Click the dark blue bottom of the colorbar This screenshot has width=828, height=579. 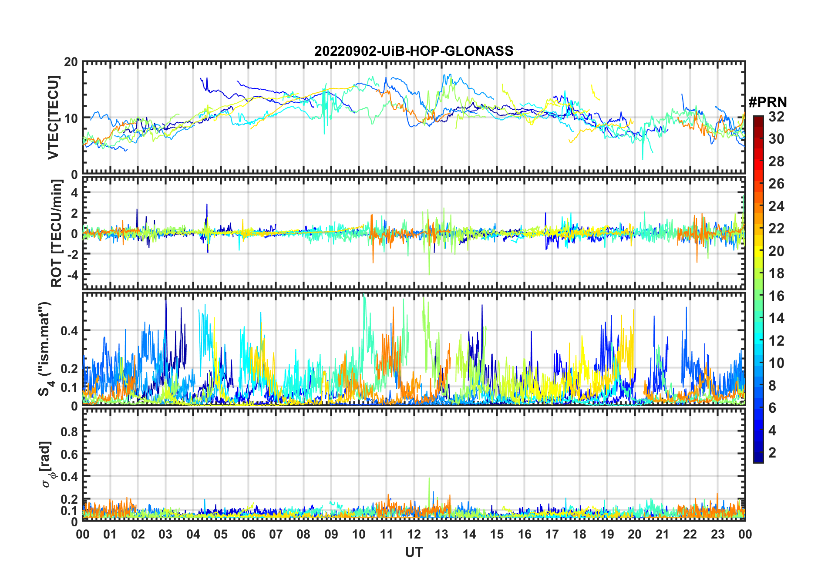[x=758, y=458]
